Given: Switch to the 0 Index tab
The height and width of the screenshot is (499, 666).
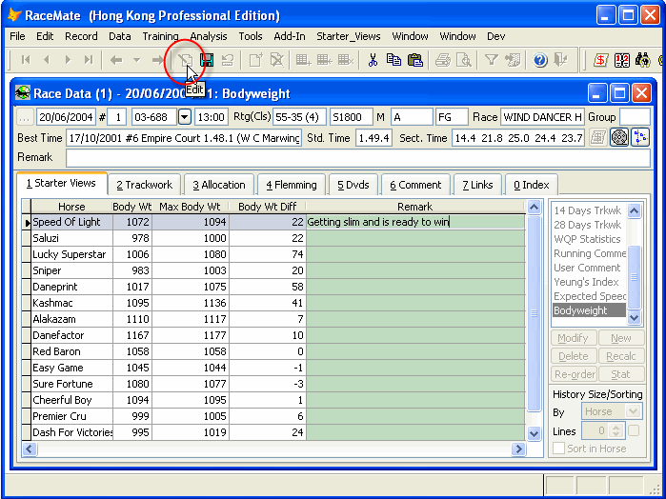Looking at the screenshot, I should (x=531, y=185).
